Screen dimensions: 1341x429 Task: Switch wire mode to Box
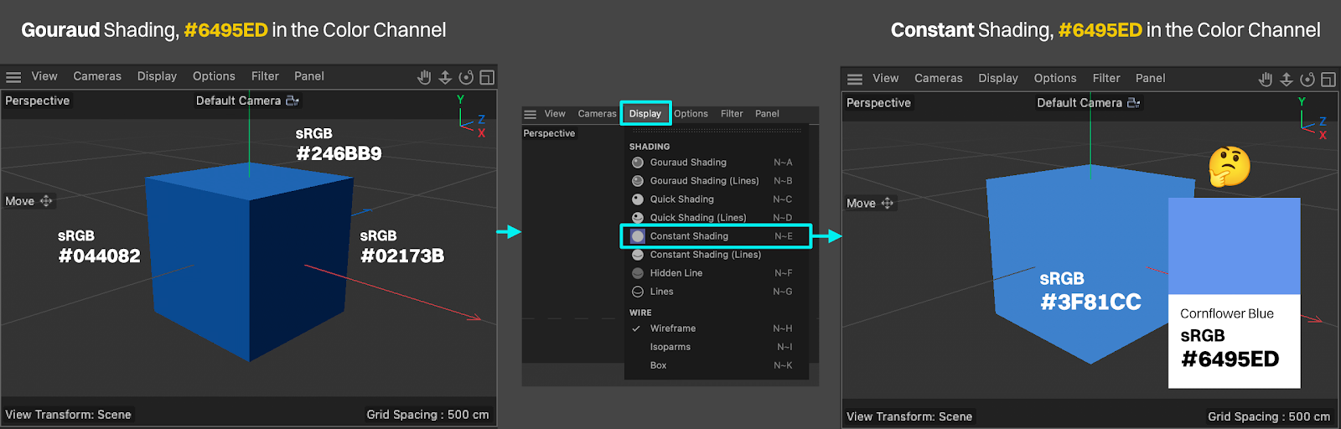(x=659, y=365)
